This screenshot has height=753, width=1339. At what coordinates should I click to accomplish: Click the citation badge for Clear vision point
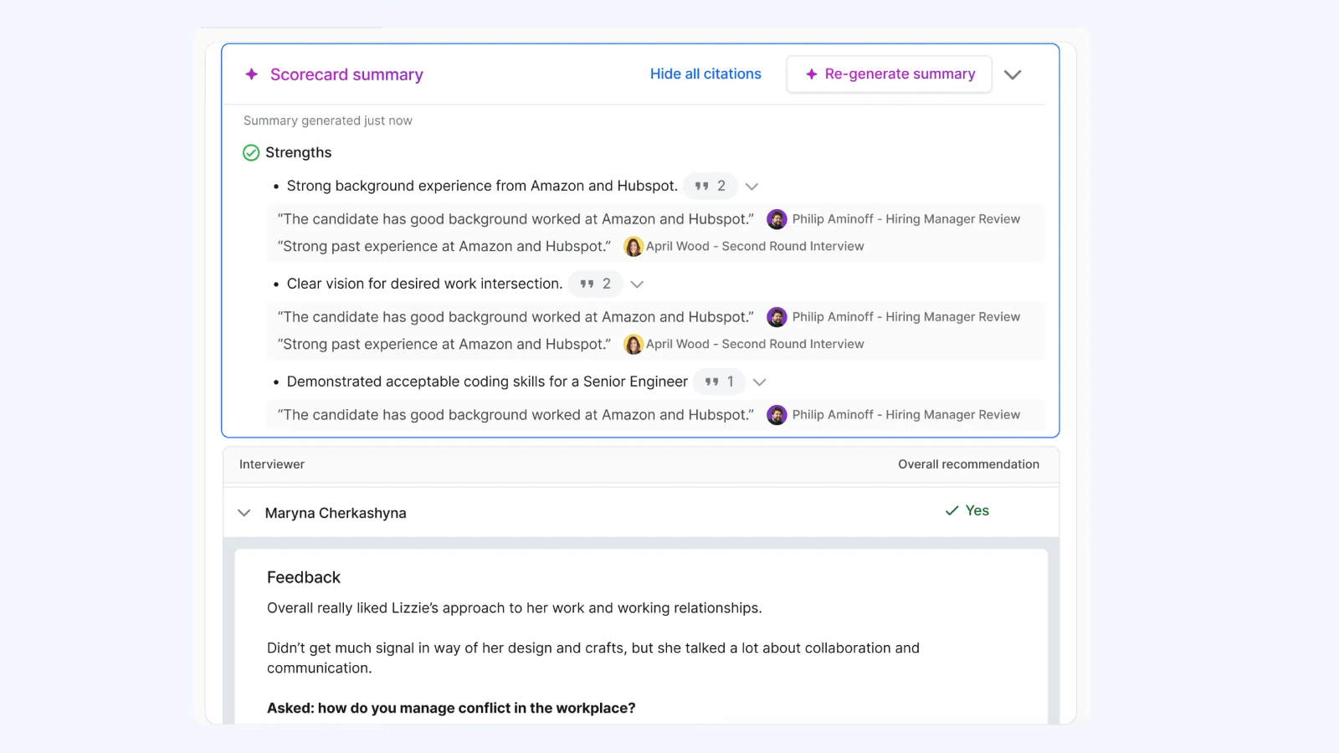pos(595,284)
